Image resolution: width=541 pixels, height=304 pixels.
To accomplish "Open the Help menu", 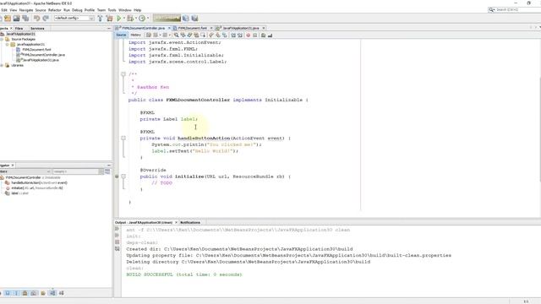I will pyautogui.click(x=137, y=10).
